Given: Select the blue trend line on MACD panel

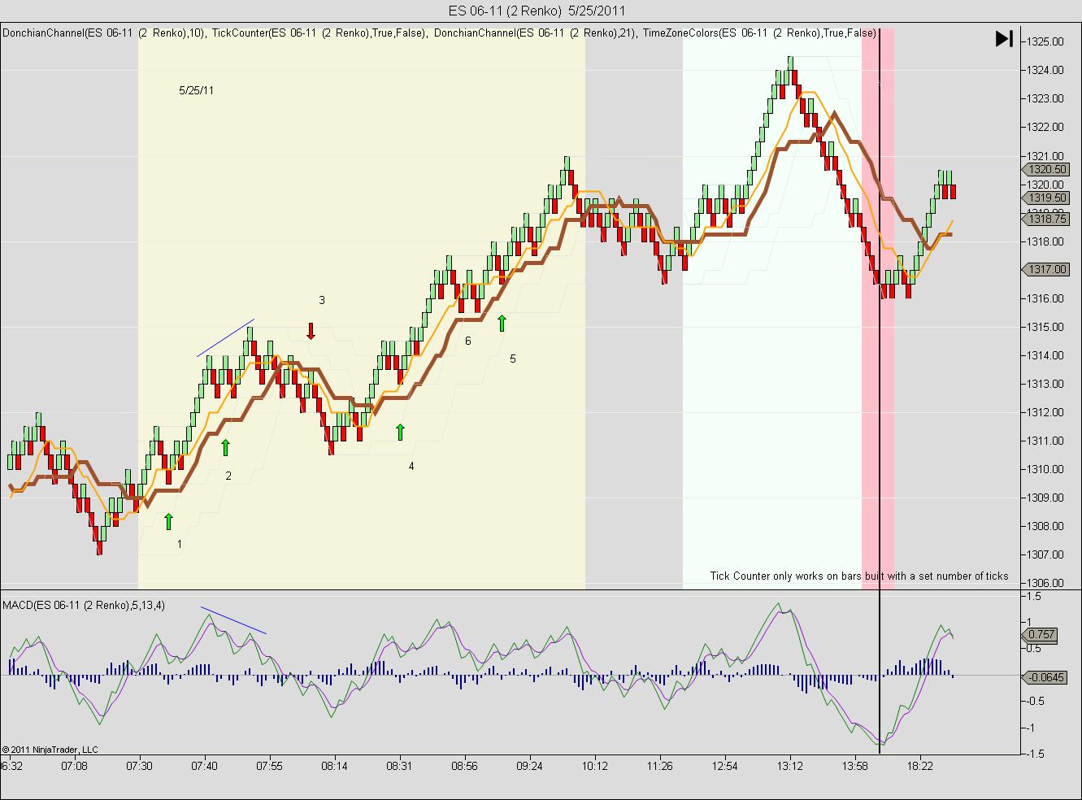Looking at the screenshot, I should pos(233,620).
